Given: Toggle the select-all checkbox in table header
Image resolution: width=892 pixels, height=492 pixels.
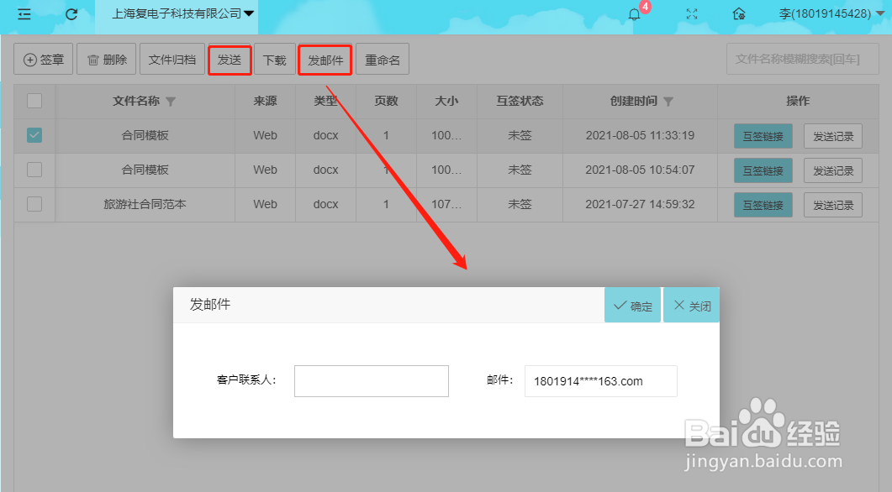Looking at the screenshot, I should (34, 100).
